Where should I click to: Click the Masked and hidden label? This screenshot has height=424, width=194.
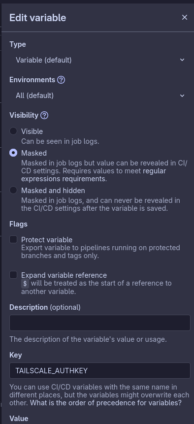[x=53, y=191]
